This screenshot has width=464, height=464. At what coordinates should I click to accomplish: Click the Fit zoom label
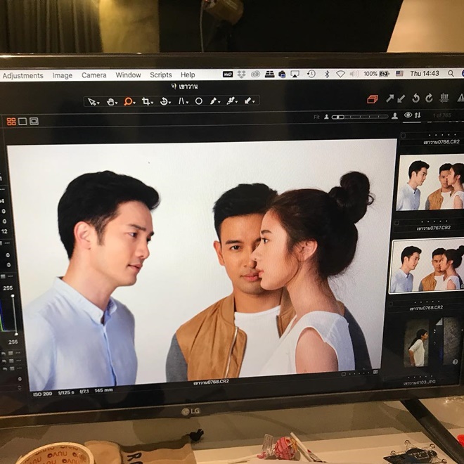pyautogui.click(x=316, y=116)
